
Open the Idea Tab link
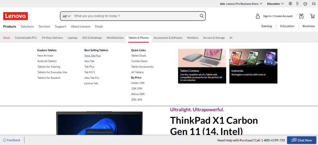89,61
